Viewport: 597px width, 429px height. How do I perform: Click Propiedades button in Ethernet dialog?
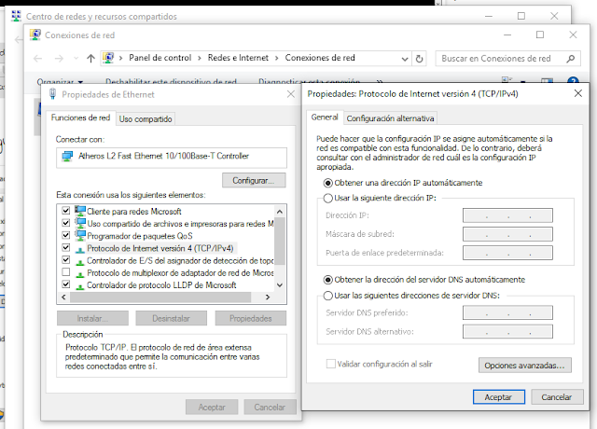251,319
